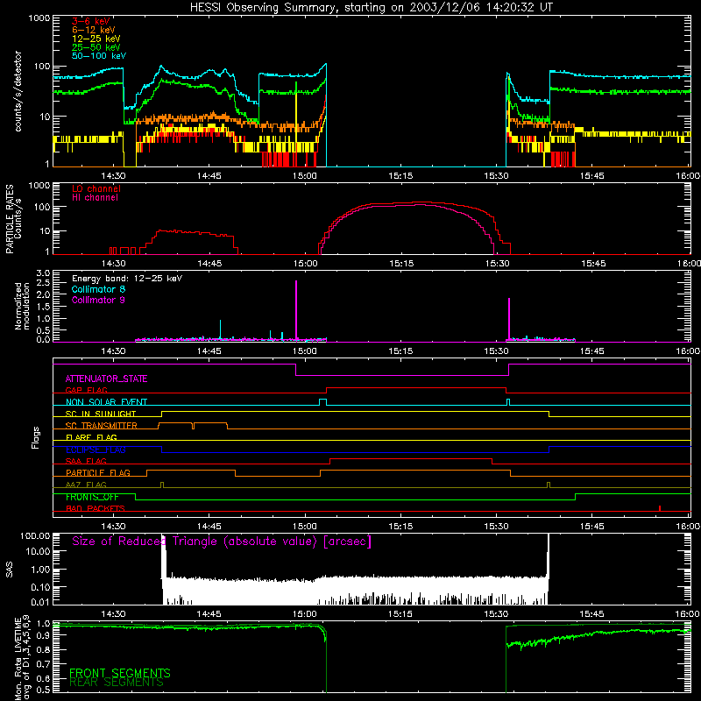This screenshot has width=701, height=701.
Task: Click the counts/s/detector axis label
Action: pos(18,91)
